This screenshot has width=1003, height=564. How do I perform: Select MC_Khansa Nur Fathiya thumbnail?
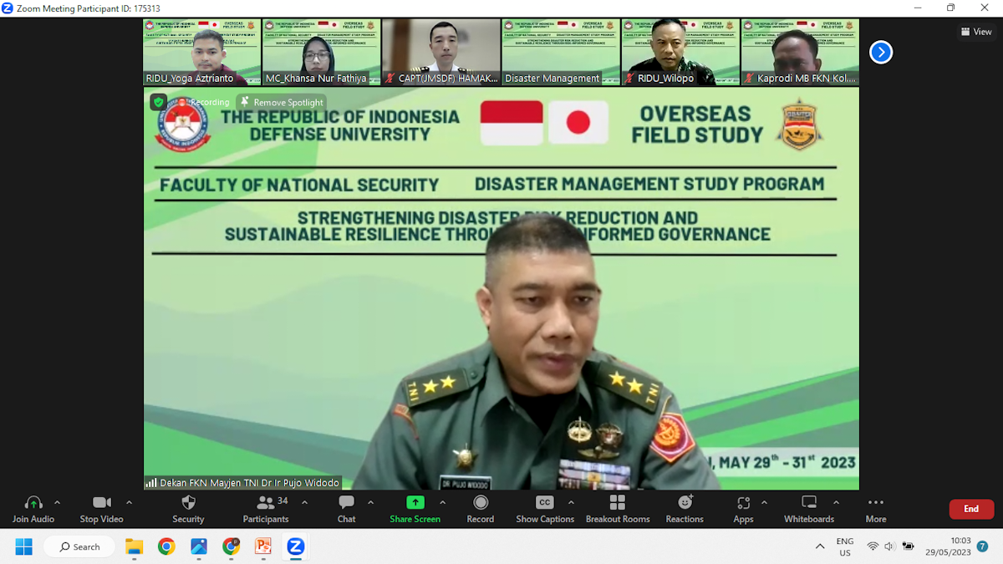pyautogui.click(x=322, y=52)
